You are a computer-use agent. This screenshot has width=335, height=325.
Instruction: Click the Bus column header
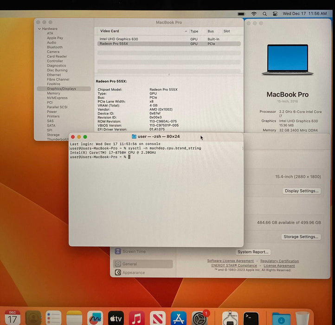tap(211, 31)
